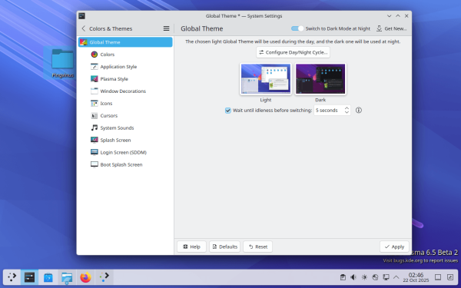The width and height of the screenshot is (461, 288).
Task: Click the Help button
Action: click(191, 247)
